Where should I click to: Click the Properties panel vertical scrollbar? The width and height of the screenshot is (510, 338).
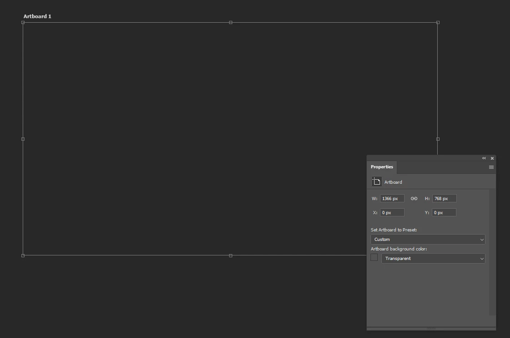492,252
